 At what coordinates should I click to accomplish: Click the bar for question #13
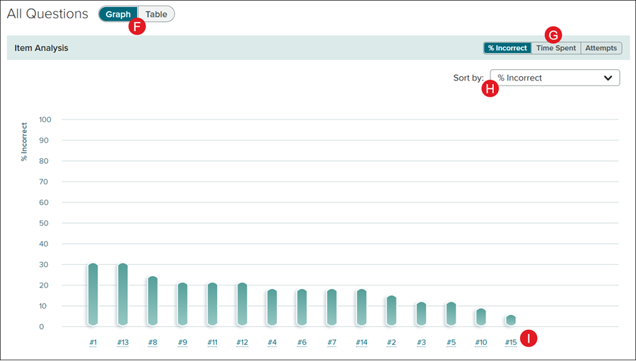point(122,294)
